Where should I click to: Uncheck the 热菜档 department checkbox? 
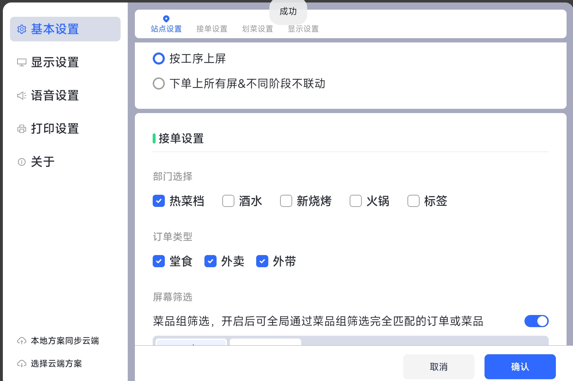coord(159,201)
